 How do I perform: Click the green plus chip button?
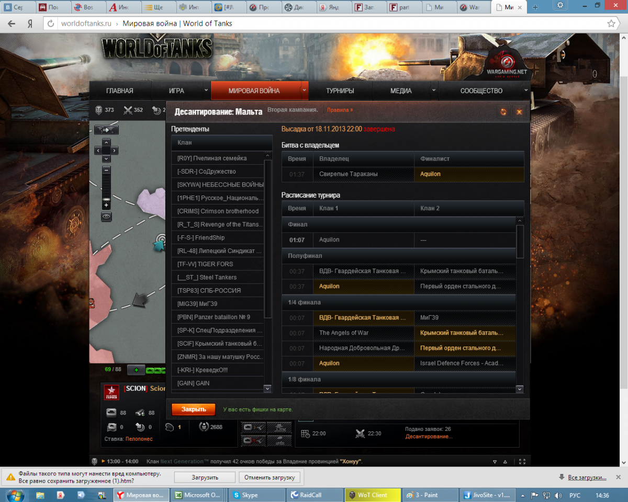[x=136, y=370]
